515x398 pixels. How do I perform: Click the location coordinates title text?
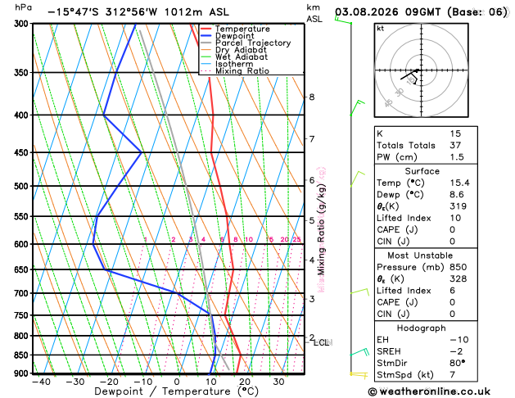point(138,12)
